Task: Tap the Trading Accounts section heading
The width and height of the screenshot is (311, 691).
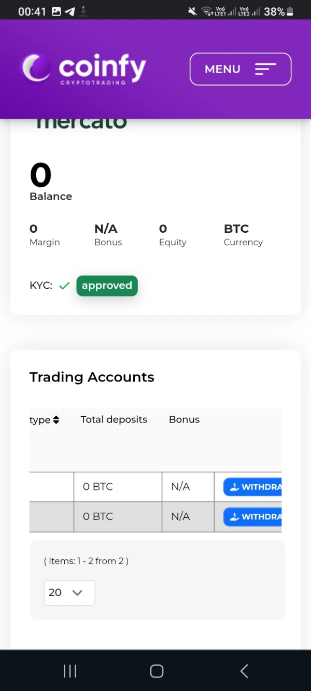Action: [x=92, y=377]
